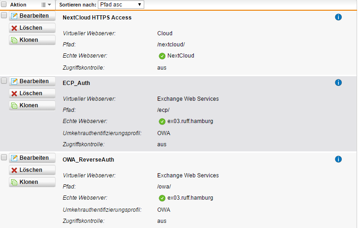The image size is (358, 228).
Task: Check the OWA_ReverseAuth row checkbox
Action: click(4, 157)
